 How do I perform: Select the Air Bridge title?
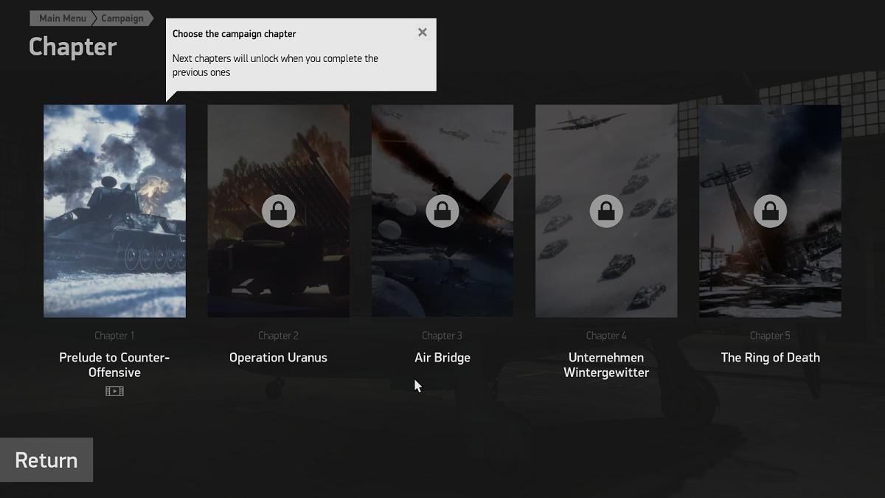pos(442,358)
